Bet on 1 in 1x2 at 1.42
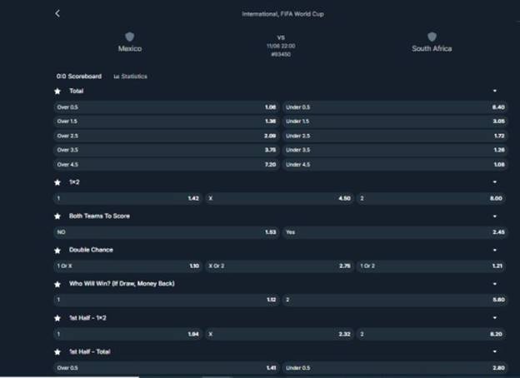Viewport: 520px width, 378px height. pyautogui.click(x=127, y=198)
